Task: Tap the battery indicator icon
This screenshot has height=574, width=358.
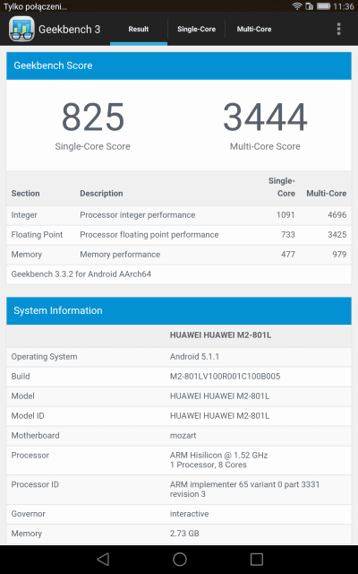Action: (323, 6)
